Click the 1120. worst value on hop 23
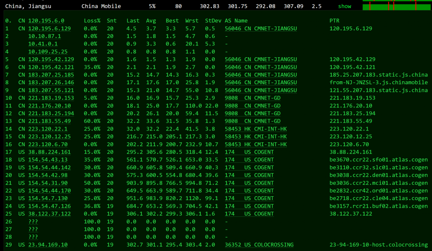432x251 pixels. click(x=193, y=198)
